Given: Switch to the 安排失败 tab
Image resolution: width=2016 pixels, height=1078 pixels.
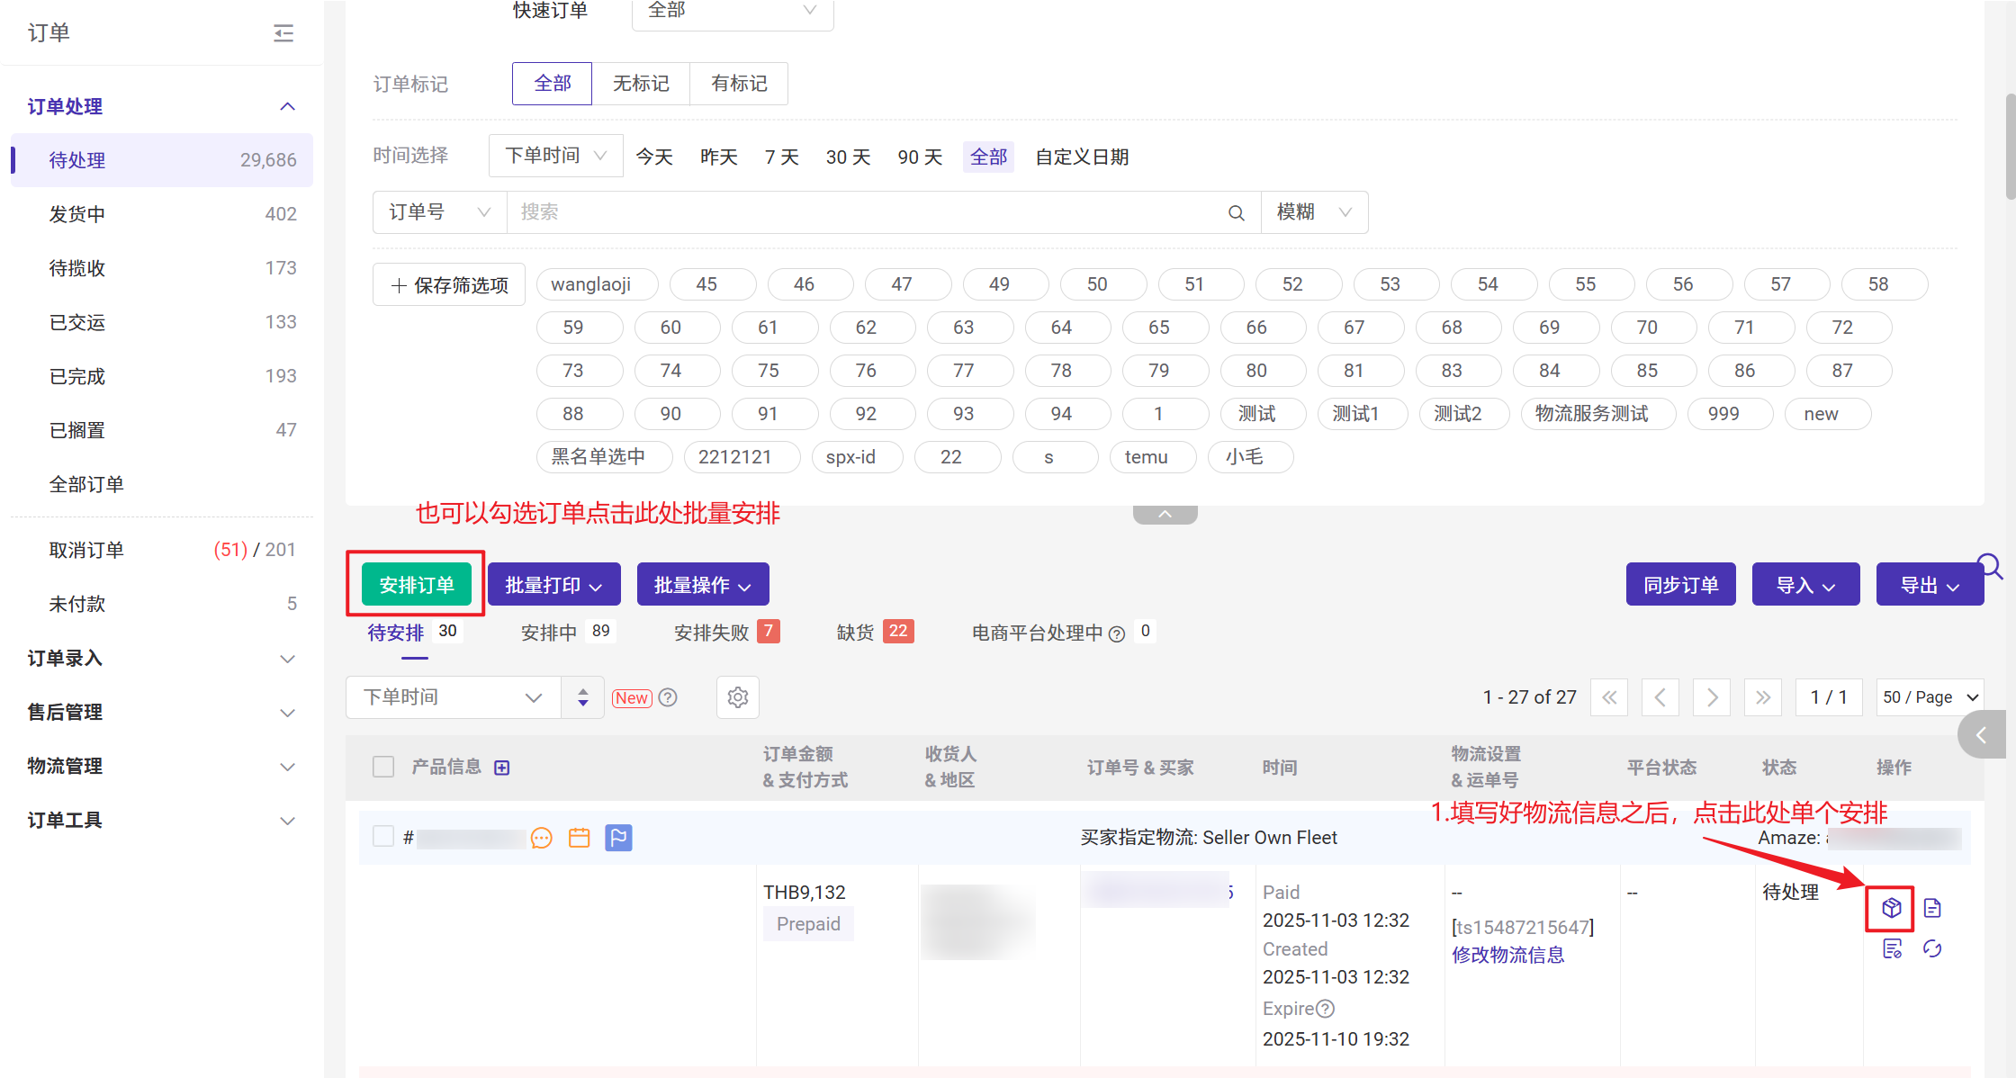Looking at the screenshot, I should tap(712, 633).
